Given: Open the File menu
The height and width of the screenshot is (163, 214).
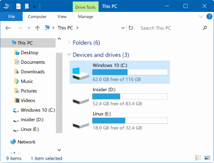Looking at the screenshot, I should pyautogui.click(x=11, y=16).
